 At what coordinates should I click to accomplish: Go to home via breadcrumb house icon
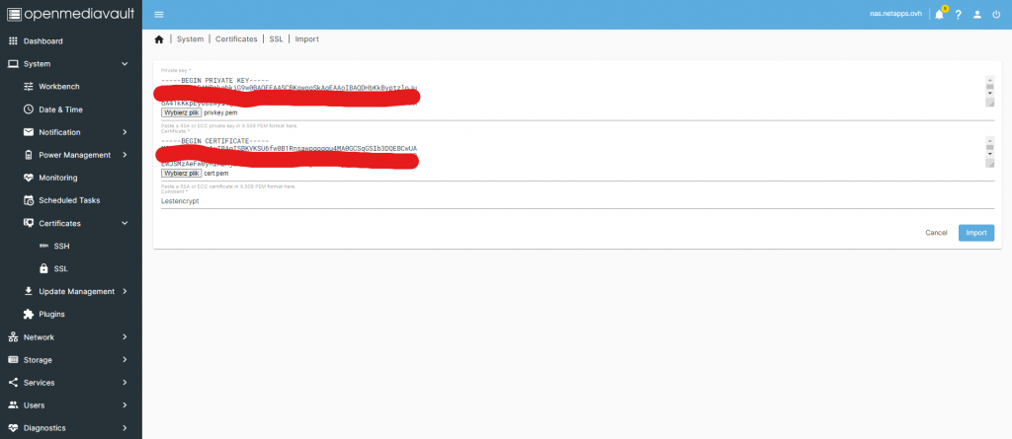tap(159, 39)
